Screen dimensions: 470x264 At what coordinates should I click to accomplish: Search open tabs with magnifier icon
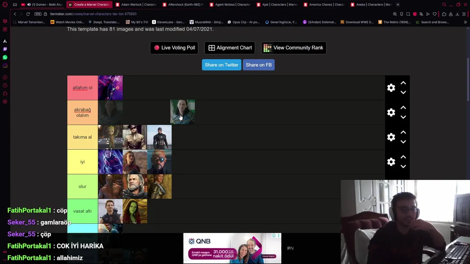[444, 4]
